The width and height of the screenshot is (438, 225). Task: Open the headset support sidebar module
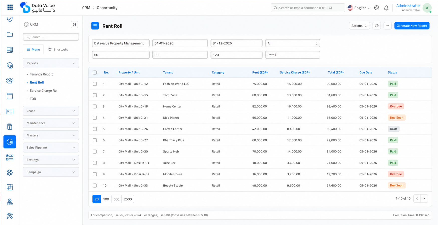tap(10, 65)
